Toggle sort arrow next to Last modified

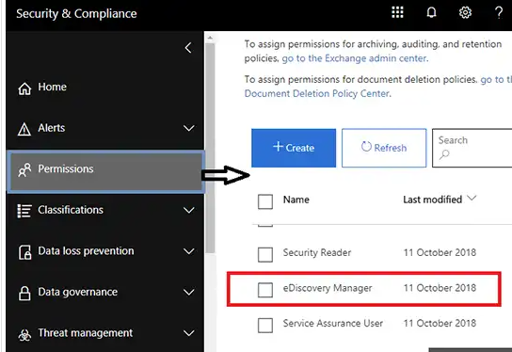point(472,198)
